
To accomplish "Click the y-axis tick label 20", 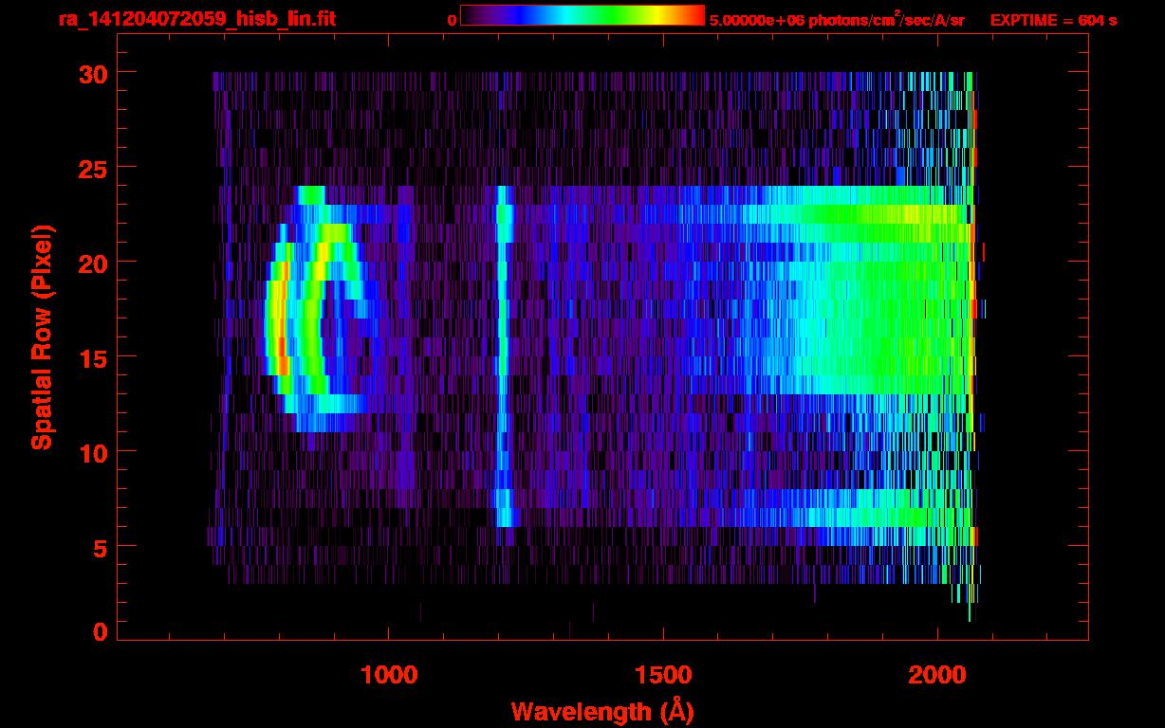I will (91, 263).
